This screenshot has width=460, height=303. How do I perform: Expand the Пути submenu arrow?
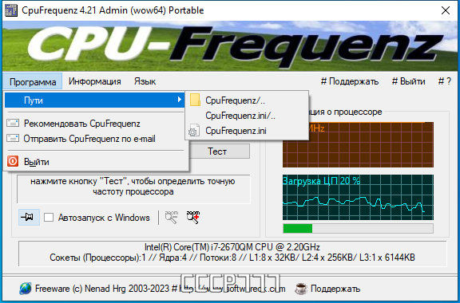(x=179, y=100)
